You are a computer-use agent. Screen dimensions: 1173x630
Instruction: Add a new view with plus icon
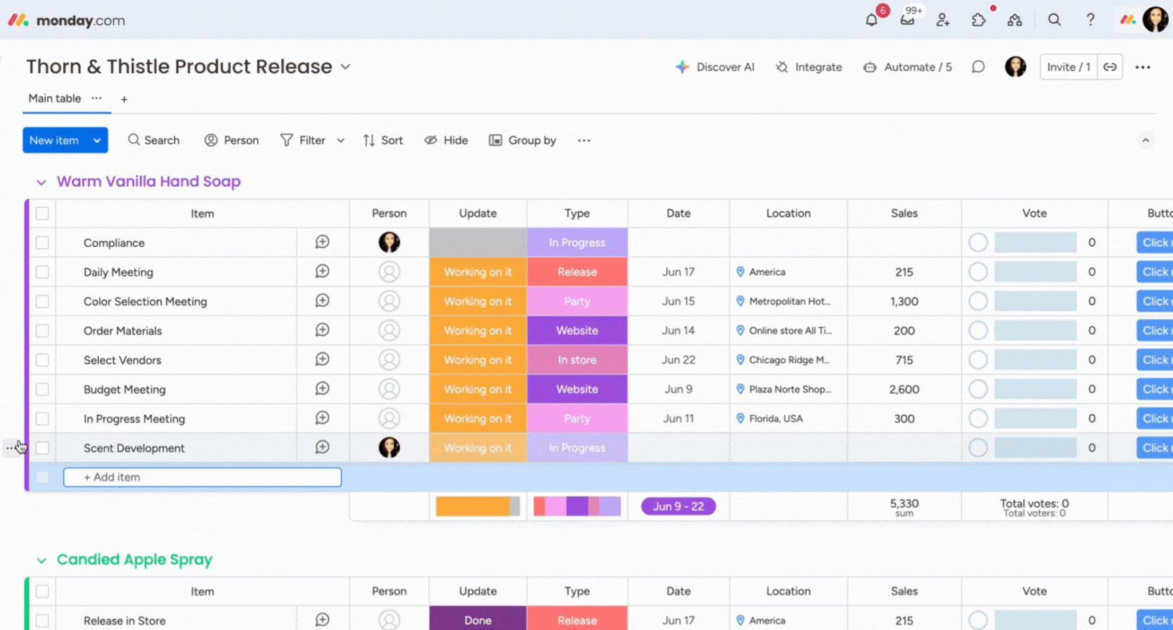pyautogui.click(x=124, y=99)
